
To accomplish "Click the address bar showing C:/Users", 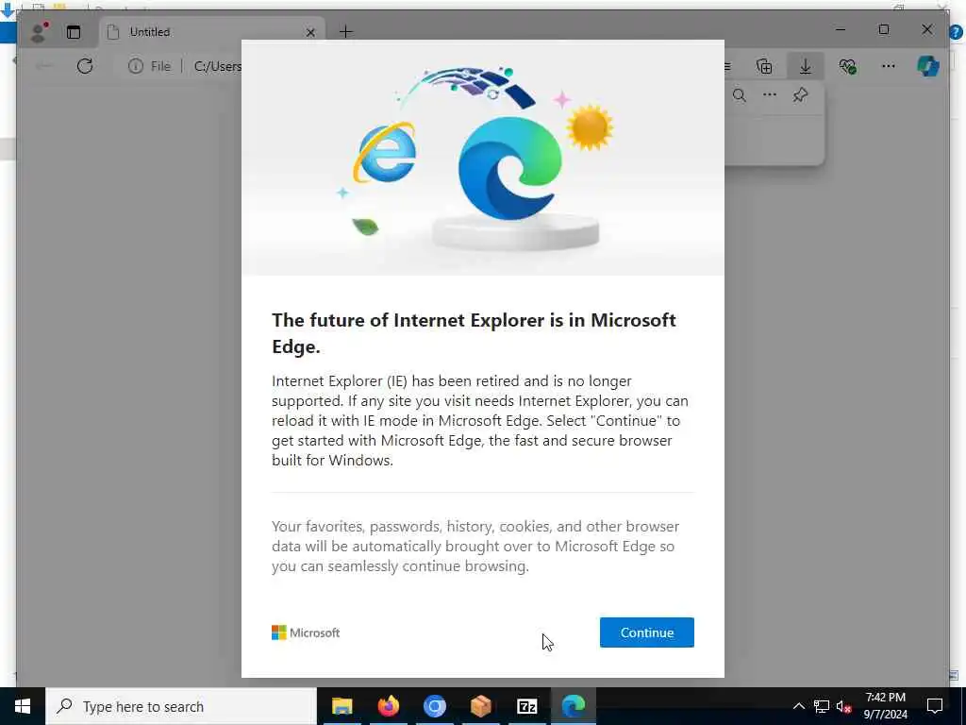I will 218,66.
